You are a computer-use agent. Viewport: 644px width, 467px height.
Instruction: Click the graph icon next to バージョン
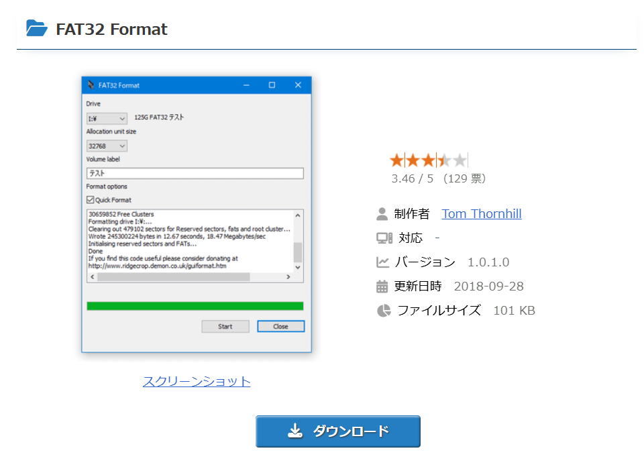pos(381,262)
